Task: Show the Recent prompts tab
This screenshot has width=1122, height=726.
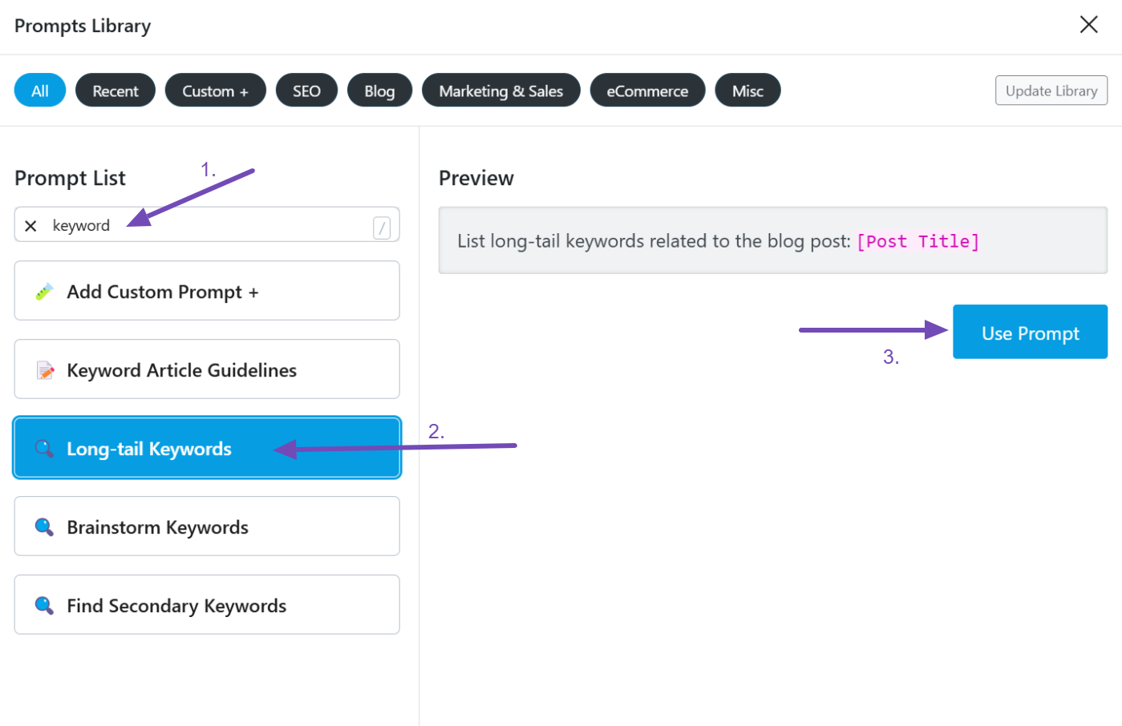Action: point(115,91)
